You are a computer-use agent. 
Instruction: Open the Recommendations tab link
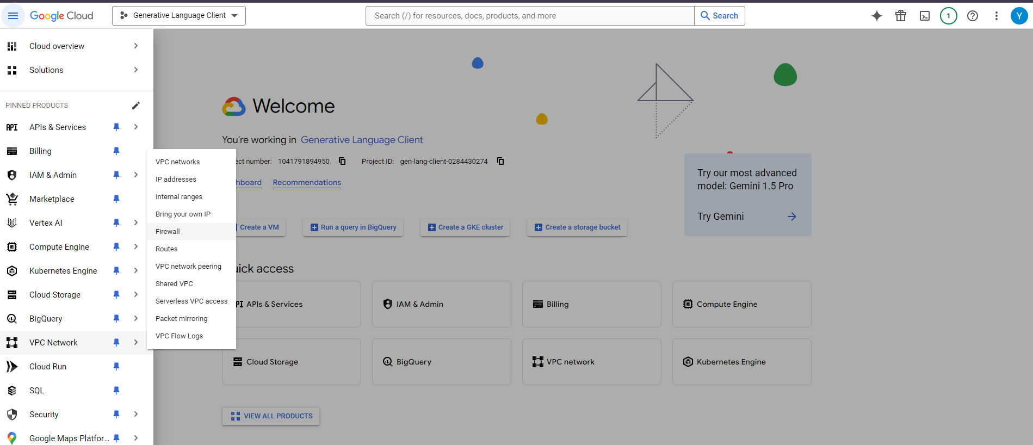pyautogui.click(x=307, y=183)
